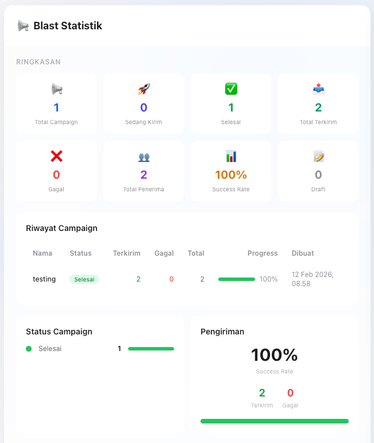This screenshot has width=374, height=443.
Task: Click the testing campaign progress bar
Action: tap(237, 279)
